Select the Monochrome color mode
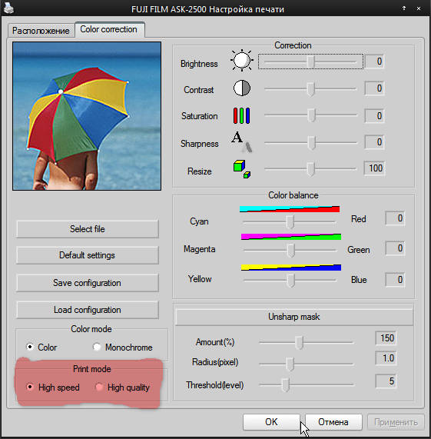This screenshot has width=431, height=439. tap(97, 347)
